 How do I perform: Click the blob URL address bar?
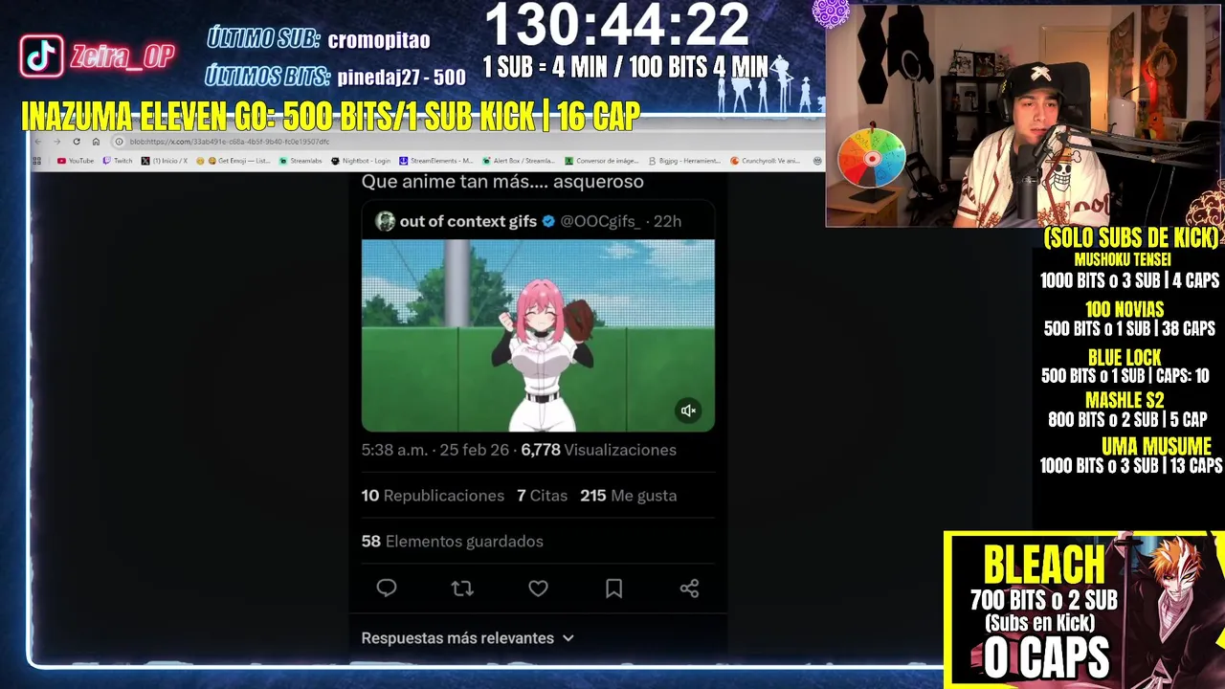pyautogui.click(x=469, y=142)
